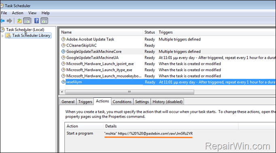Screen dimensions: 276x153
Task: Open the Help menu
Action: point(45,13)
